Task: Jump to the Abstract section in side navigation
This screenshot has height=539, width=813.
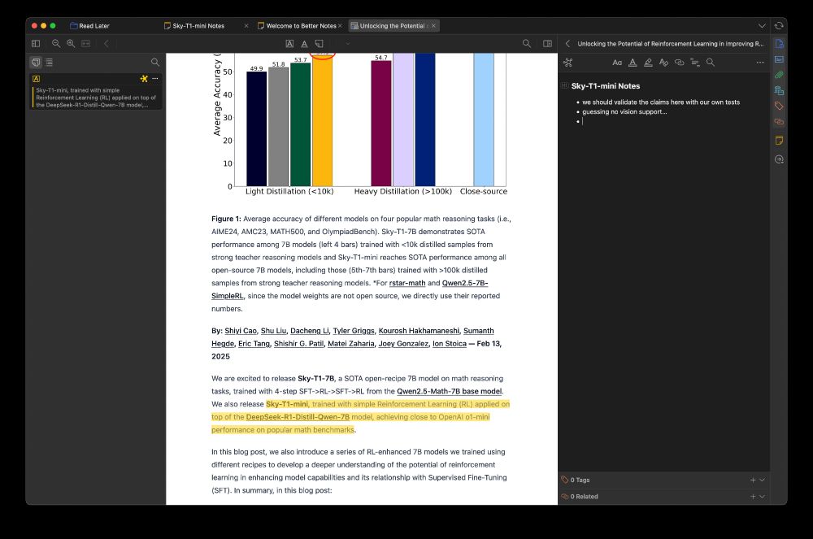Action: (x=779, y=59)
